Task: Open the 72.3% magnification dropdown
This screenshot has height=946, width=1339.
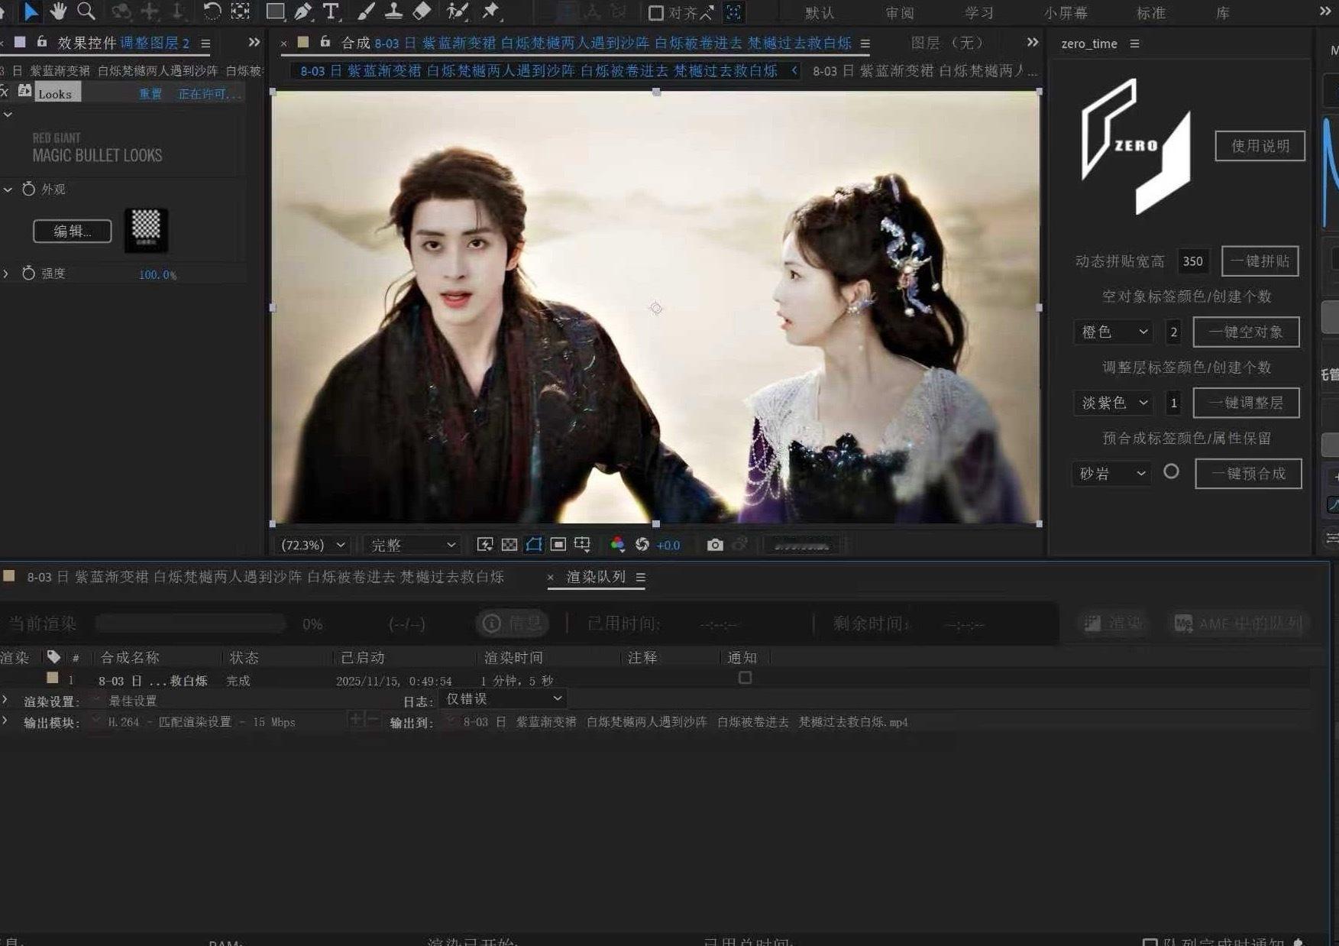Action: [313, 545]
